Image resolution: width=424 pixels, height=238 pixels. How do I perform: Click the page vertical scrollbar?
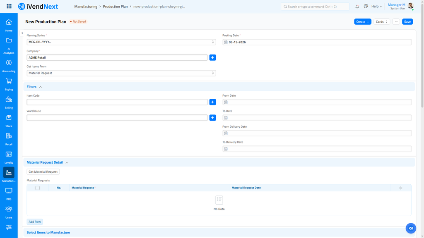pyautogui.click(x=422, y=57)
